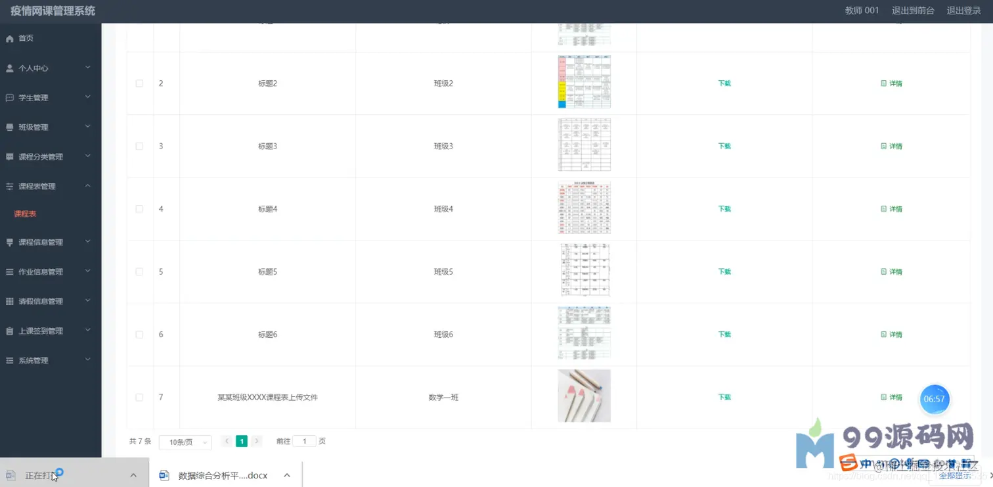Click the list icon beside 作业信息管理

9,272
